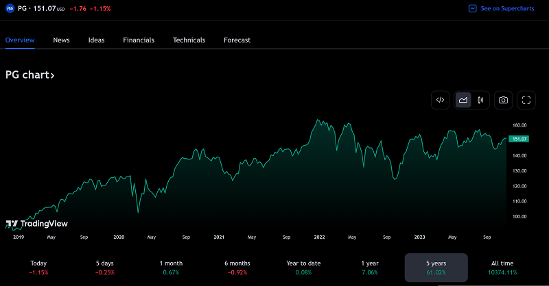
Task: Click the 151.07 current price label
Action: (x=519, y=139)
